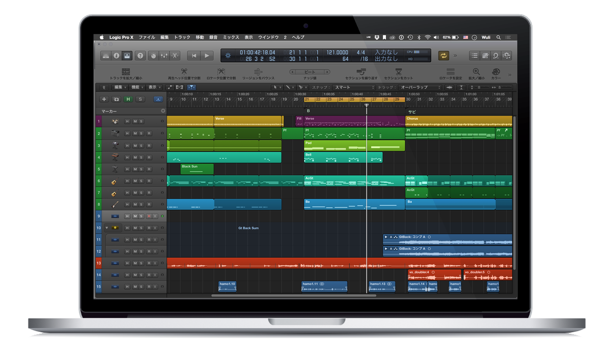Viewport: 612px width, 349px height.
Task: Enable record on track 8 bass
Action: tap(149, 204)
